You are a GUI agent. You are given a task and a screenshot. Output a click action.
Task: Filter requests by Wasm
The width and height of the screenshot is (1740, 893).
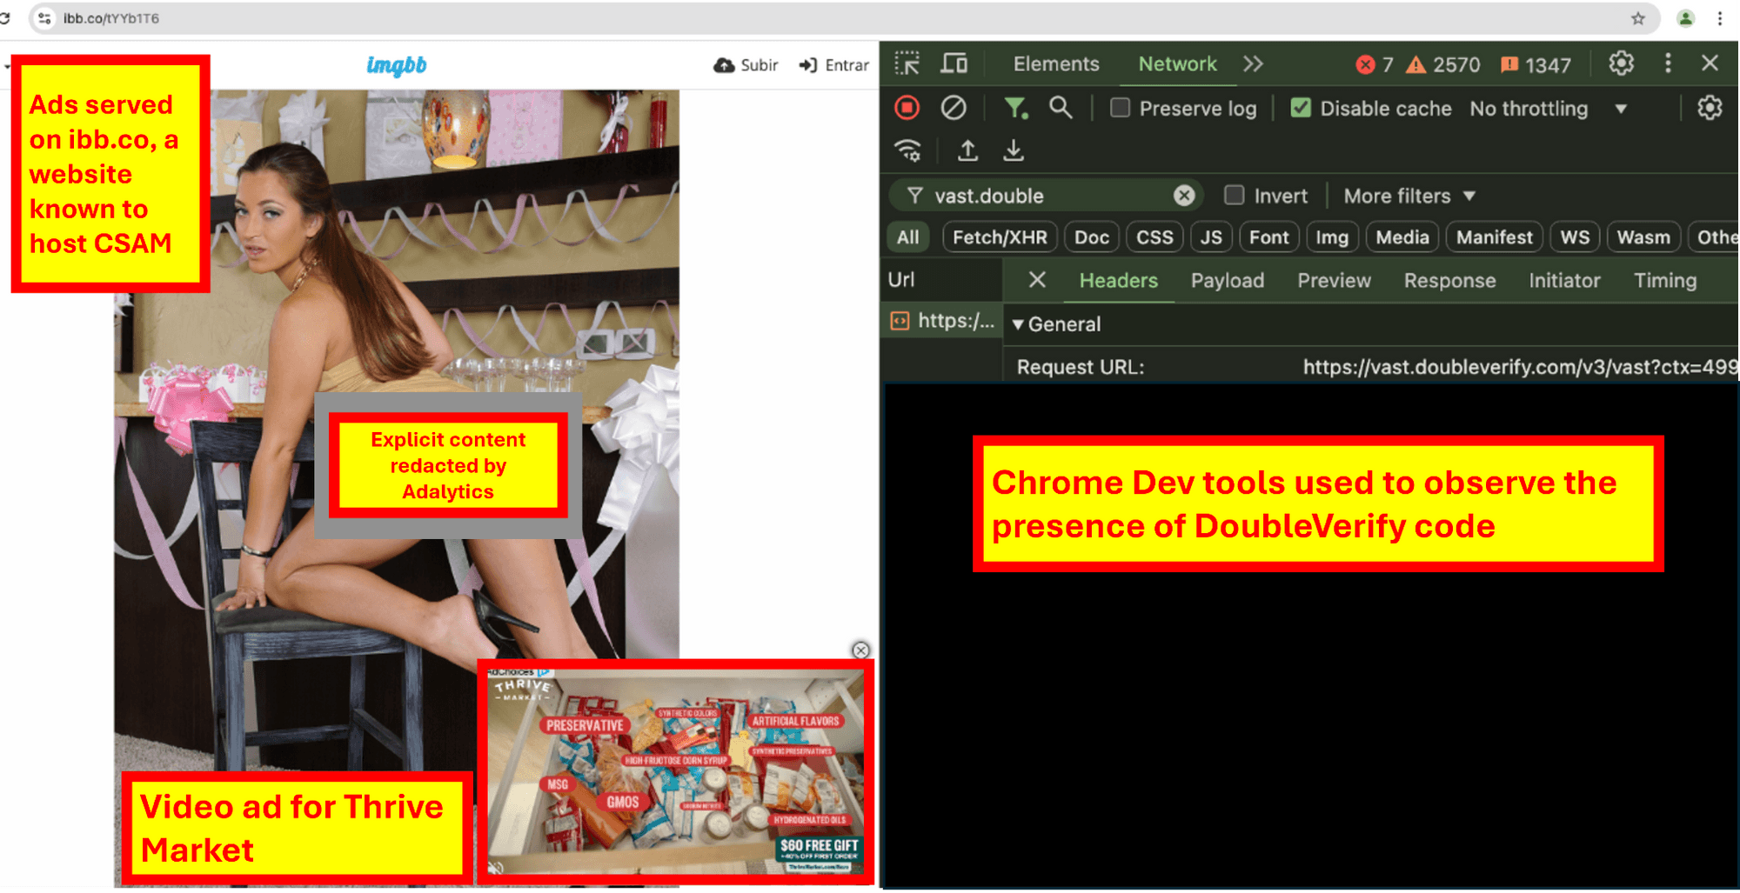pos(1643,237)
